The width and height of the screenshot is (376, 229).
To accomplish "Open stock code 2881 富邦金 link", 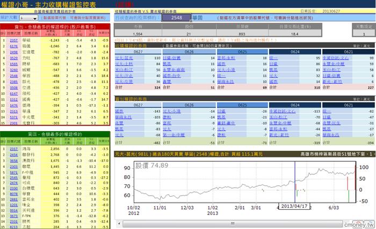I will point(13,199).
